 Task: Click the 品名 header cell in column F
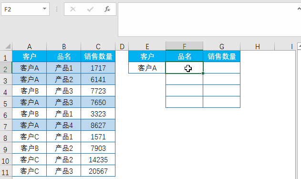tap(184, 56)
